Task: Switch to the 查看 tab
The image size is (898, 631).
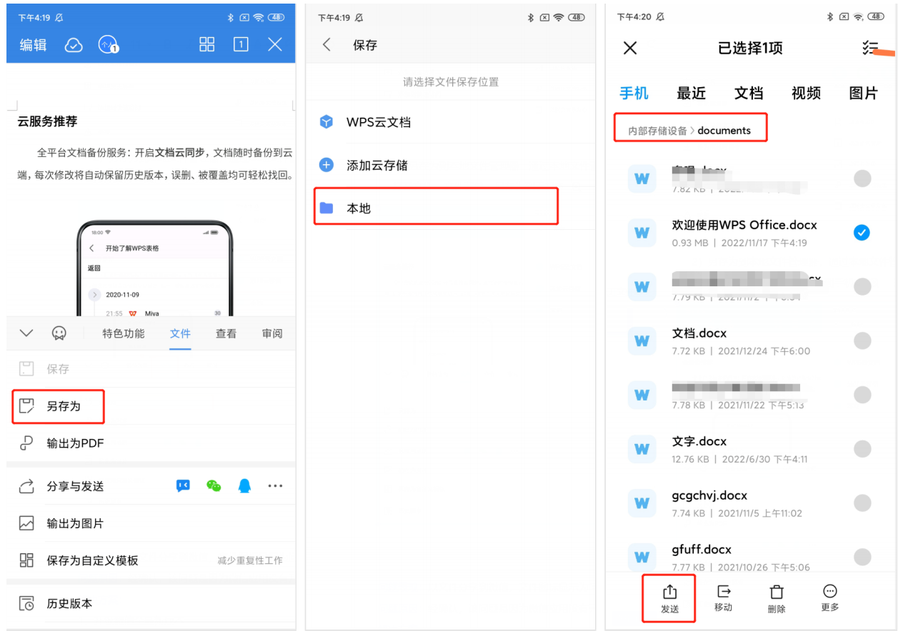Action: pos(226,333)
